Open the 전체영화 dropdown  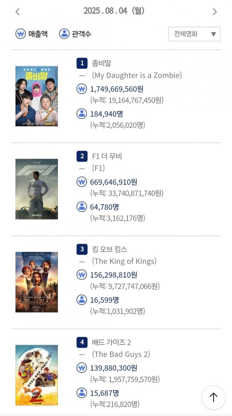(194, 34)
